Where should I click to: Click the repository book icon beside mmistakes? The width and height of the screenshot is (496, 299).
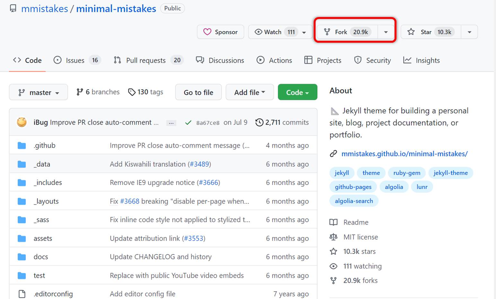coord(13,8)
